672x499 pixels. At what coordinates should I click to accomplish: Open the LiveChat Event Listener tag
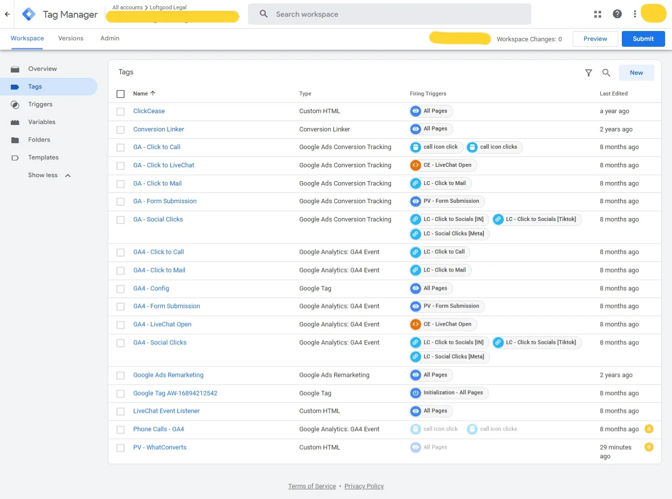coord(166,411)
